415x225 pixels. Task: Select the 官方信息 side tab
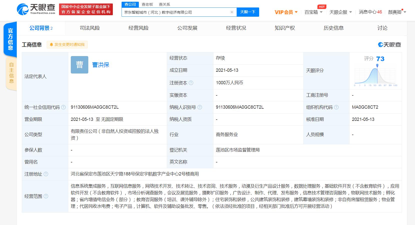click(x=10, y=39)
